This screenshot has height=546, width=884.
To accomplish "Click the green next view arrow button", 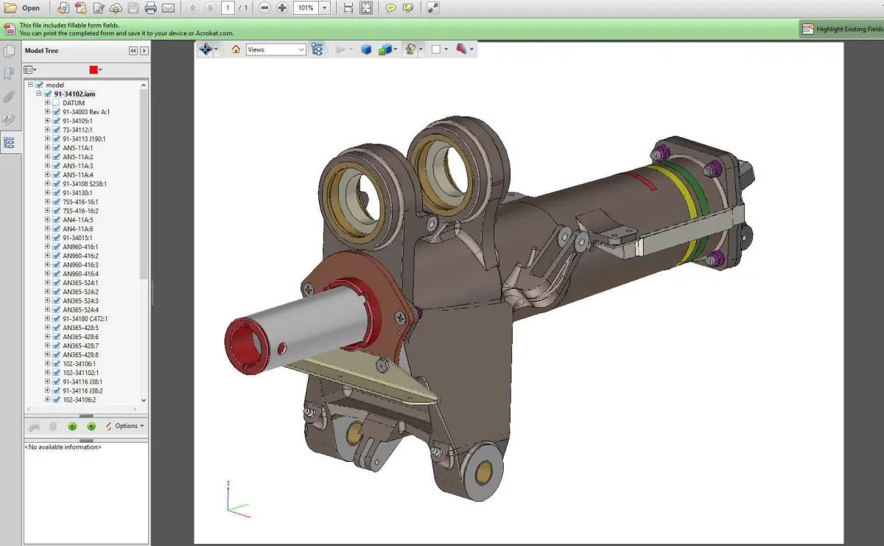I will (x=91, y=426).
